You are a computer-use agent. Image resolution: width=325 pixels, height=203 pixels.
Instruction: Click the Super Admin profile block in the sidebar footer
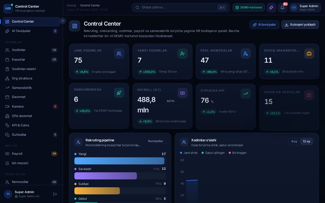27,194
